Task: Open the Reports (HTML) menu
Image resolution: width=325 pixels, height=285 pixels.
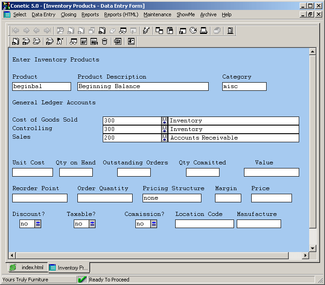Action: tap(121, 14)
